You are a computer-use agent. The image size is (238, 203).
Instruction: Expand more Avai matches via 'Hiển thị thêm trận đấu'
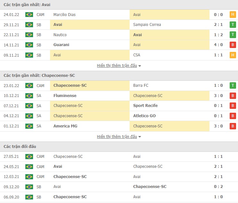coord(117,66)
